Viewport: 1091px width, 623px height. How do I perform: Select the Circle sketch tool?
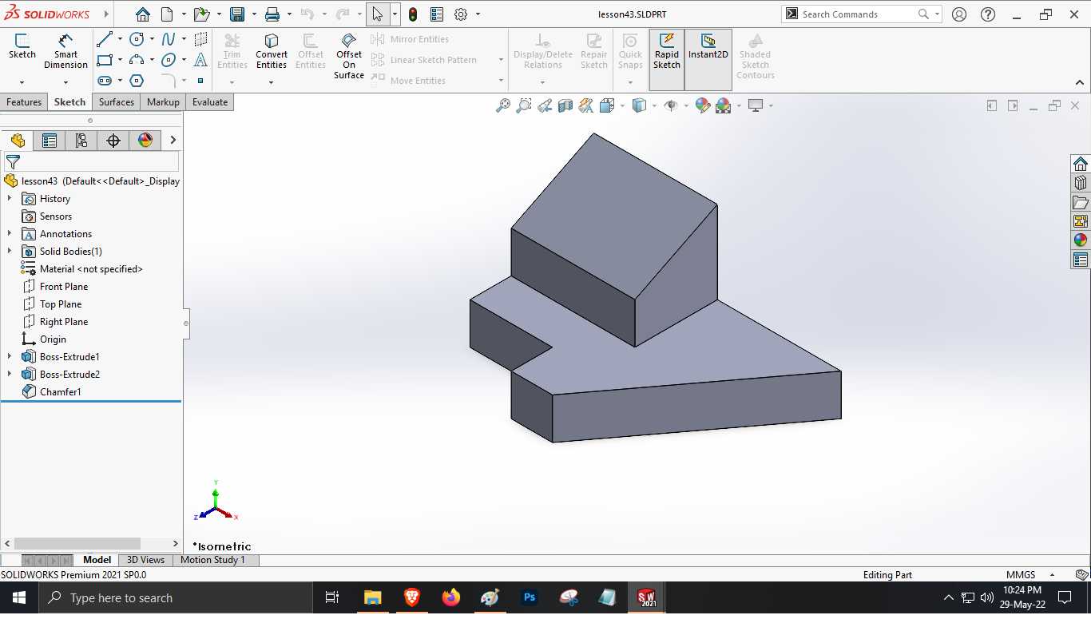coord(137,39)
